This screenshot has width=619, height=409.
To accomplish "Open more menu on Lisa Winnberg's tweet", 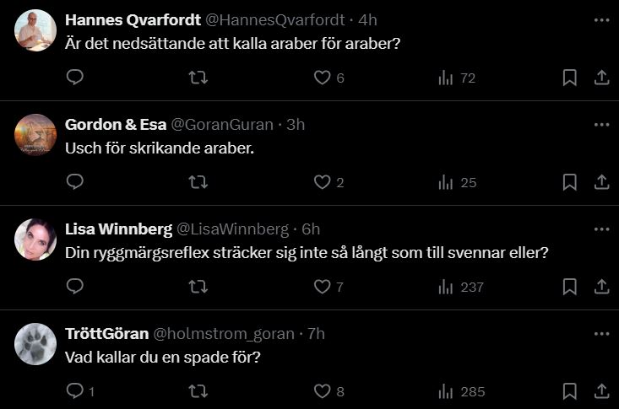I will click(x=601, y=229).
